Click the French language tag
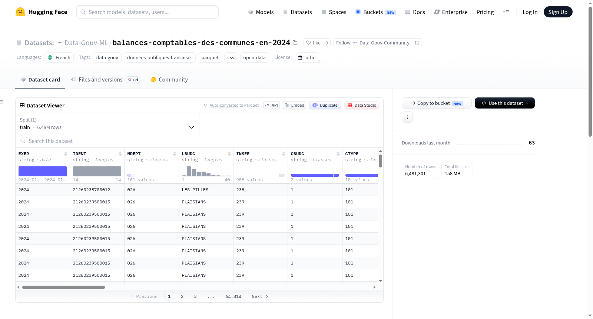Screen dimensions: 593x319 tap(59, 57)
